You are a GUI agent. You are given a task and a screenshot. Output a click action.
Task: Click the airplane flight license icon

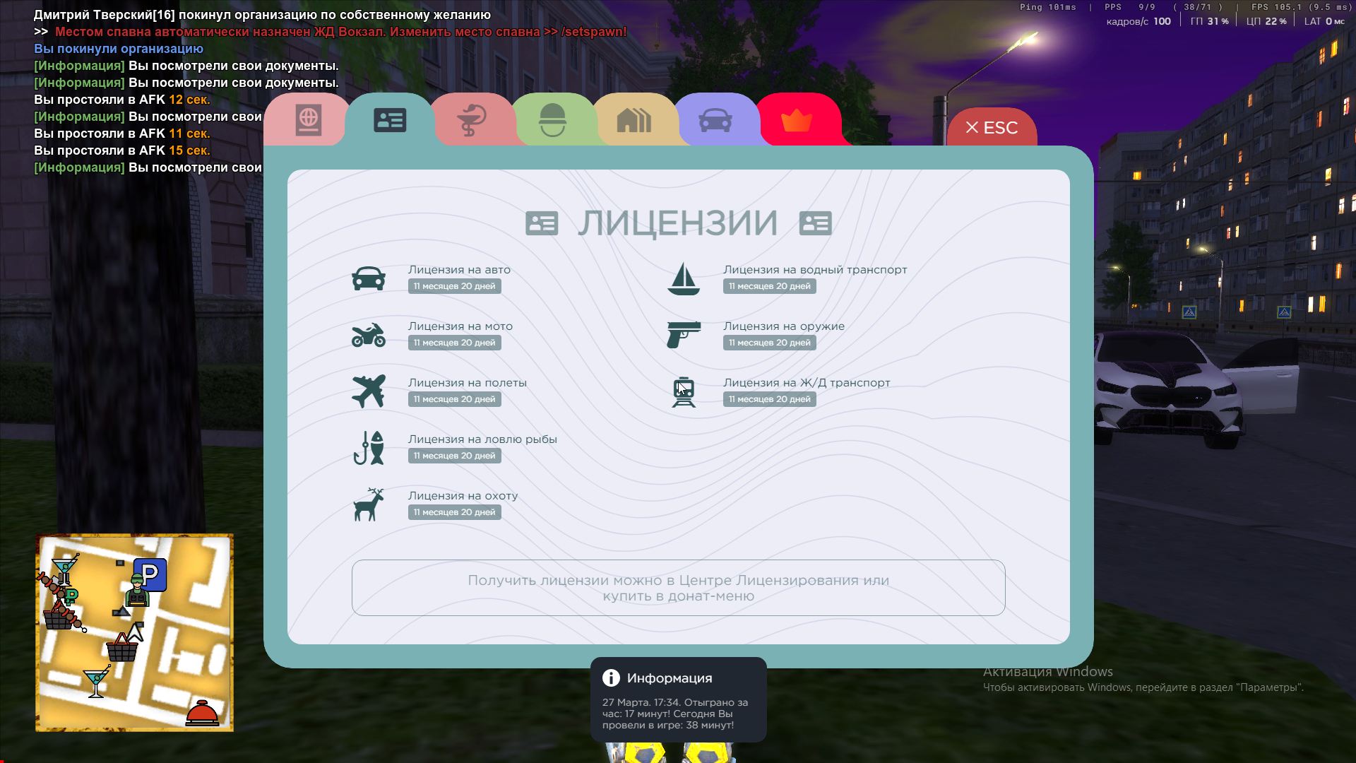369,391
